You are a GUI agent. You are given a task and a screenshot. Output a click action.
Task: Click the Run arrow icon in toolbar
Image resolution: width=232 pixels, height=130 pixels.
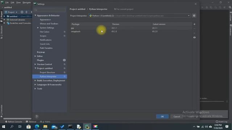click(x=202, y=7)
